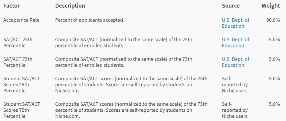
Task: Select the SAT/ACT 25th Percentile factor cell
Action: 18,42
